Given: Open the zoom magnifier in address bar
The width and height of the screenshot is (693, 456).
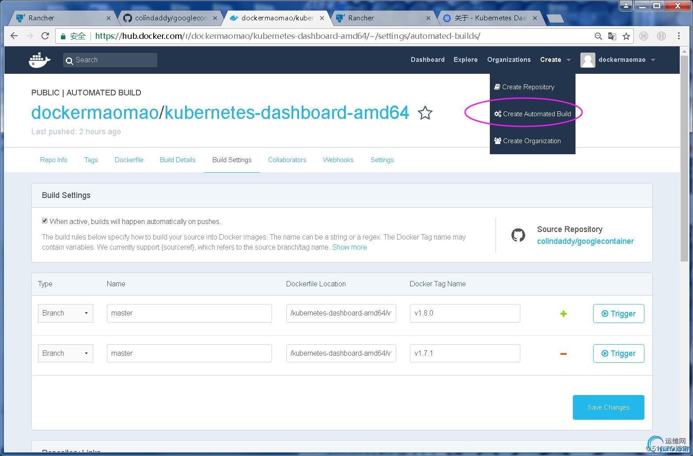Looking at the screenshot, I should [598, 36].
